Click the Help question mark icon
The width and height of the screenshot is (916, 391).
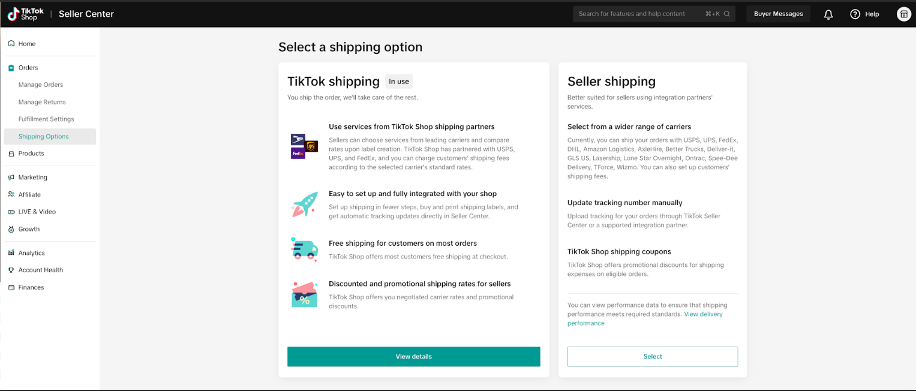coord(855,14)
